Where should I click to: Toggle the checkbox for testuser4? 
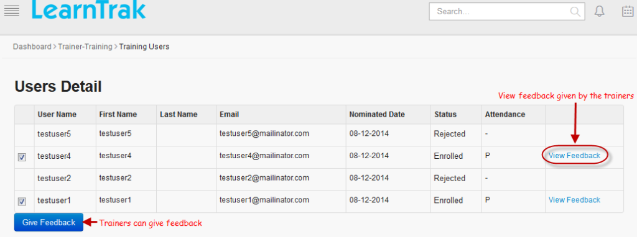(22, 157)
